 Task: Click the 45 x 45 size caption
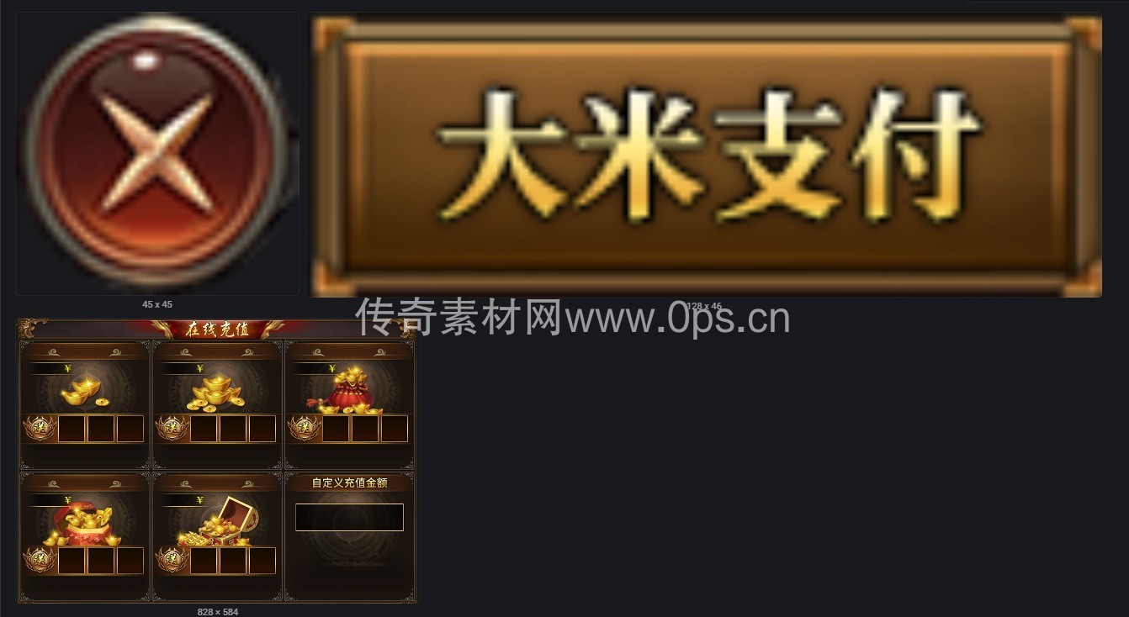tap(157, 304)
